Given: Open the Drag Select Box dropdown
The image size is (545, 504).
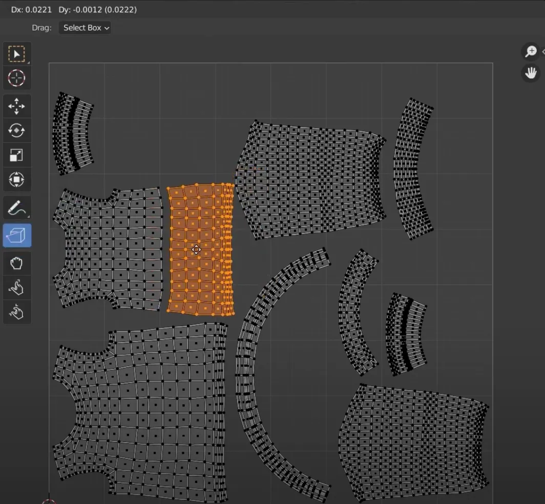Looking at the screenshot, I should [x=85, y=28].
